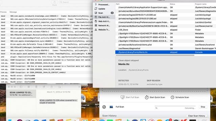Image resolution: width=216 pixels, height=121 pixels.
Task: Select the Application Support/com.app... report row
Action: tap(166, 7)
